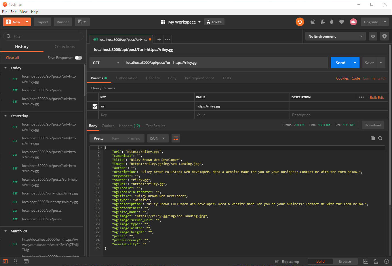The width and height of the screenshot is (392, 266).
Task: Click the request URL input field
Action: [x=225, y=63]
